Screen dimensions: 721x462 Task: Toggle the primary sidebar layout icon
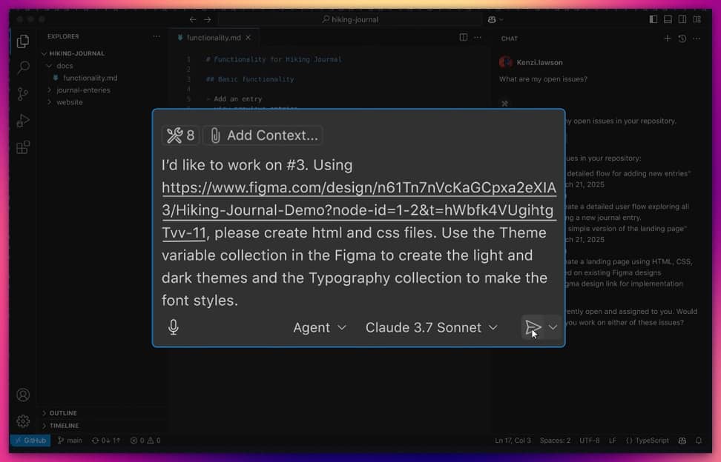pyautogui.click(x=653, y=19)
